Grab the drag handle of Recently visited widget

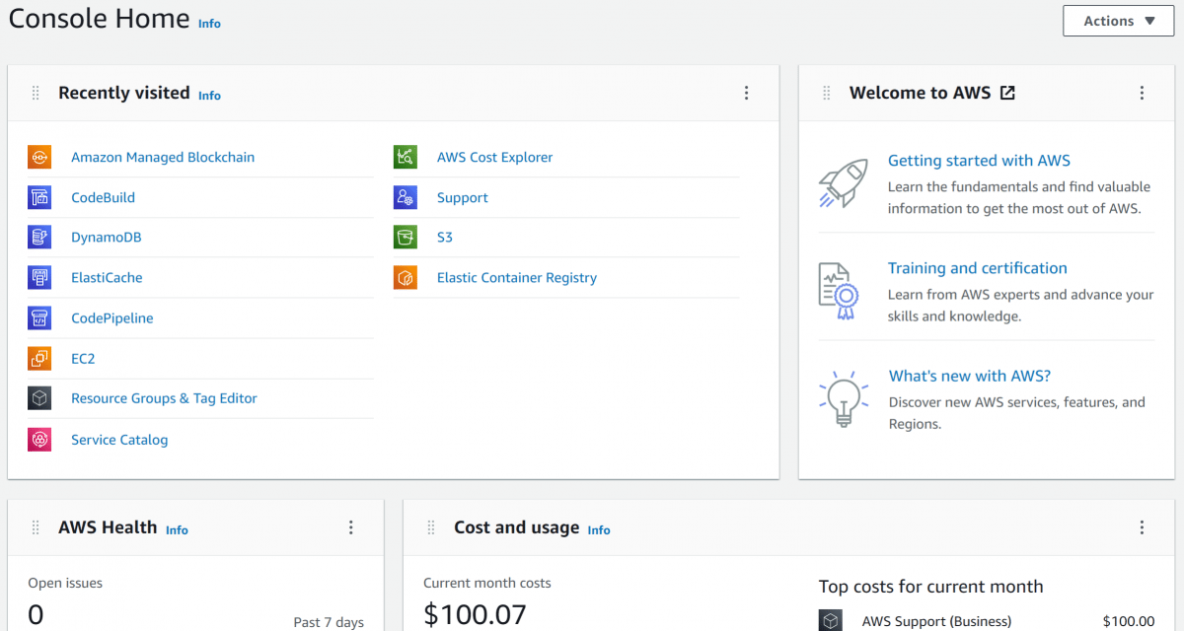pyautogui.click(x=36, y=93)
